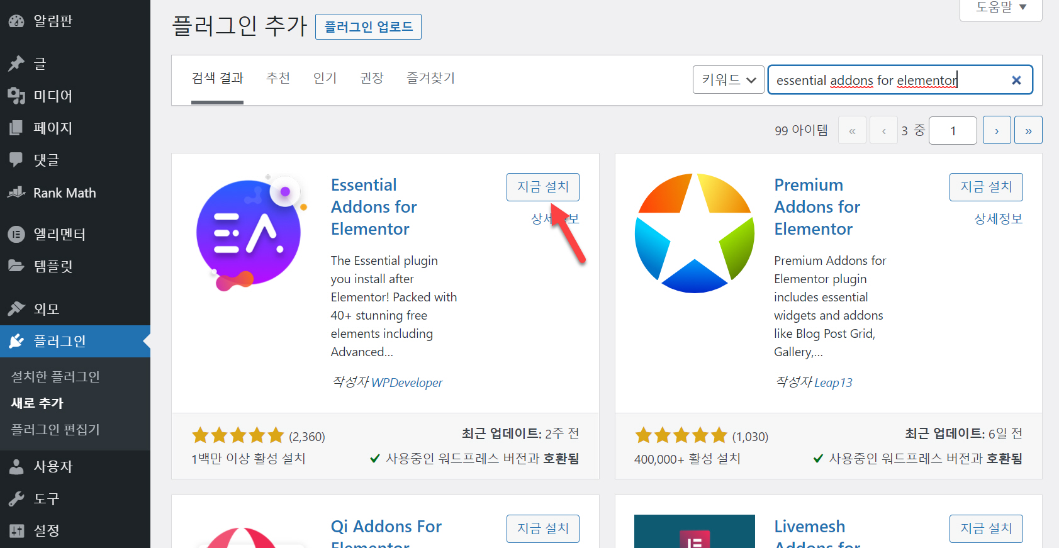The width and height of the screenshot is (1059, 548).
Task: Click the 플러그인 업로드 button
Action: pos(368,26)
